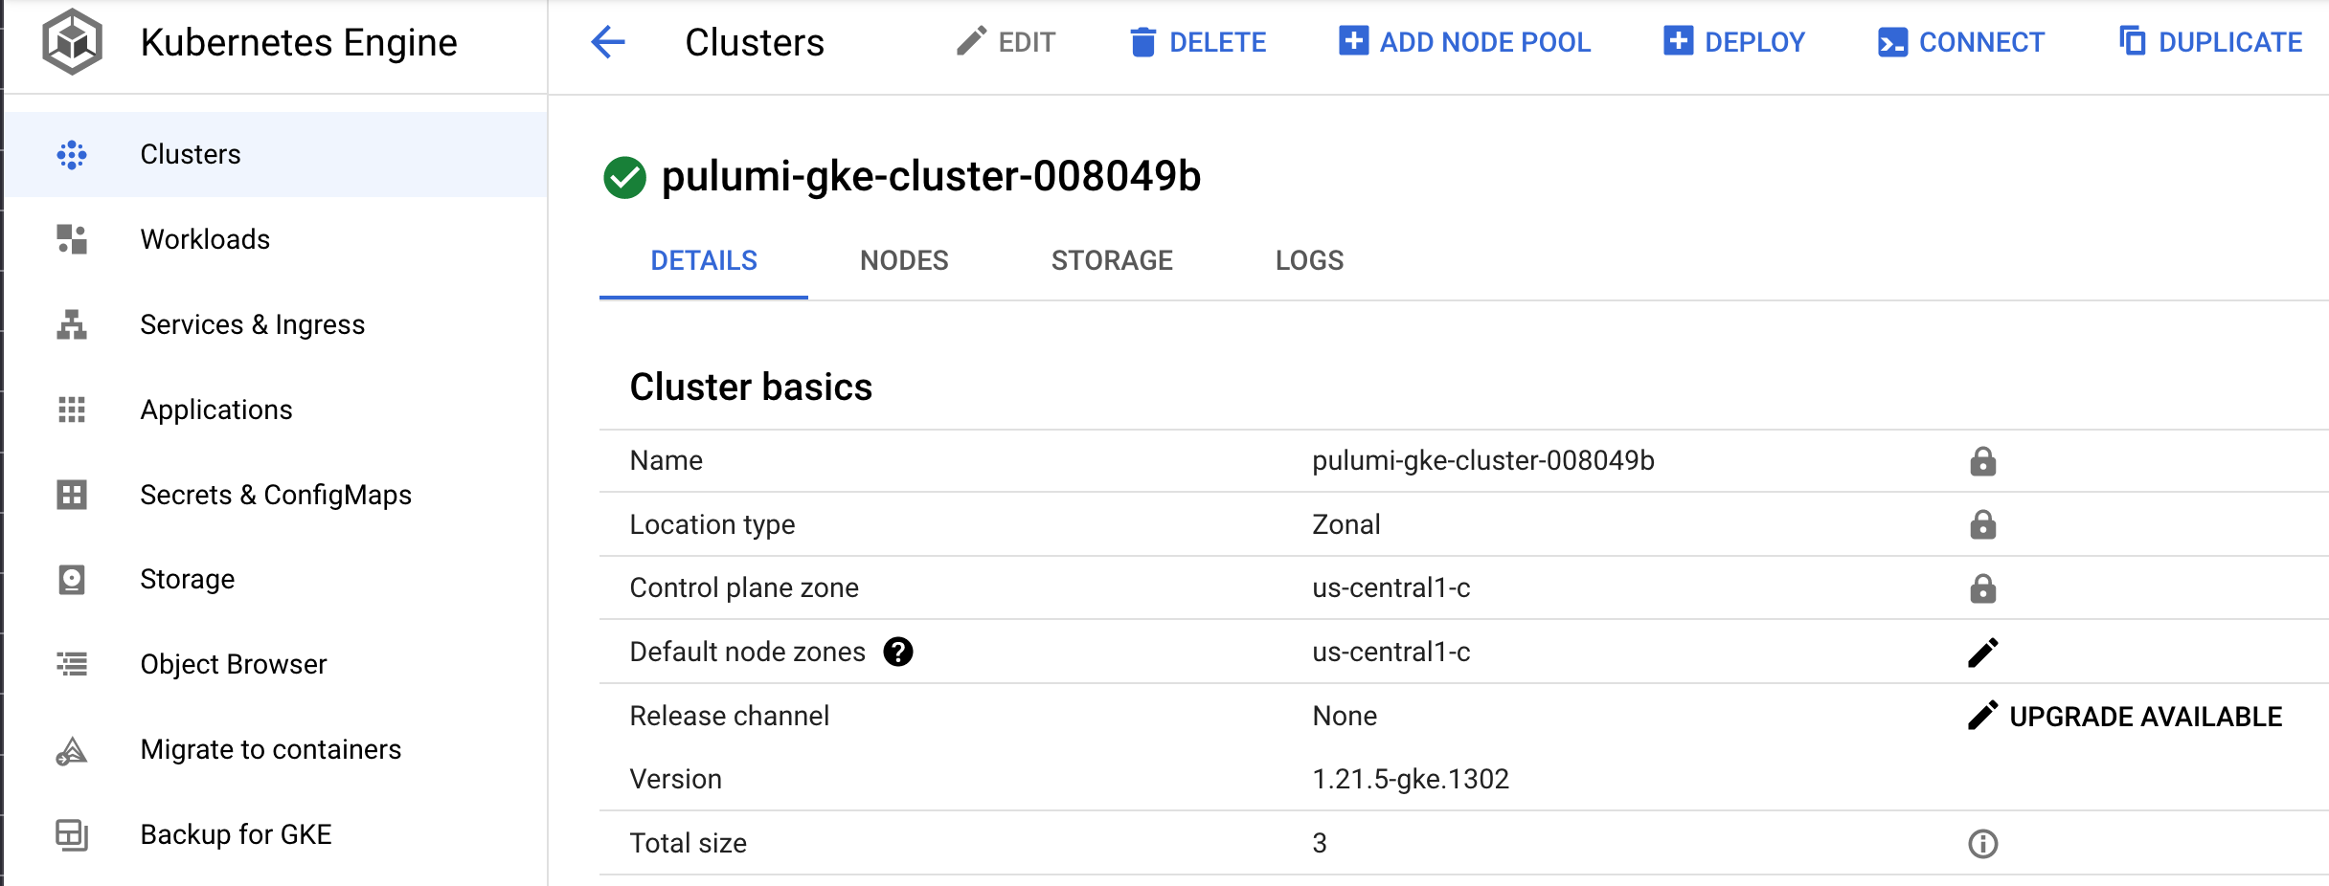Screen dimensions: 2329x886
Task: Click the lock icon in Location type row
Action: point(1982,524)
